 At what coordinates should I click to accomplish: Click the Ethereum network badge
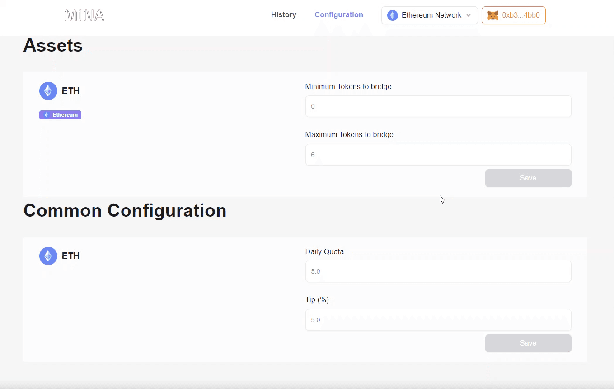[x=60, y=115]
